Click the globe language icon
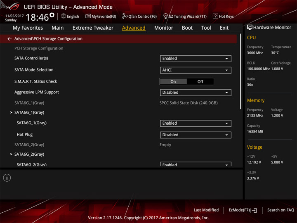297x223 pixels. tap(64, 16)
